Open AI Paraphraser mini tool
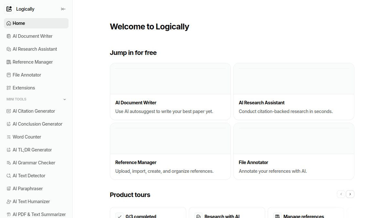 coord(36,189)
